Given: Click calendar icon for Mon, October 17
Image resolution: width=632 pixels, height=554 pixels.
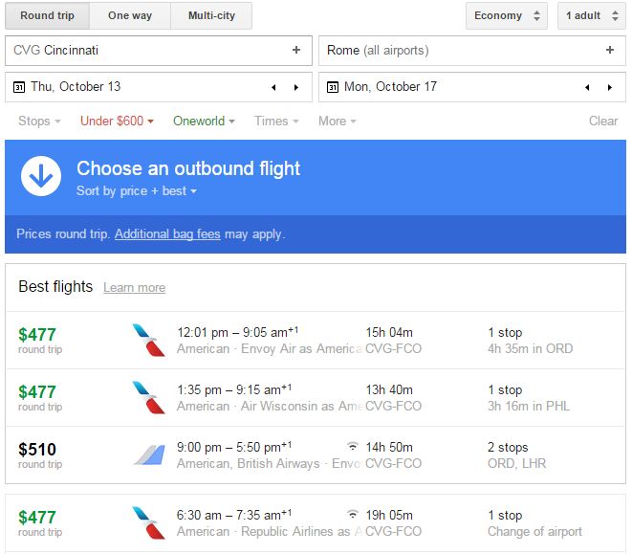Looking at the screenshot, I should click(x=333, y=87).
